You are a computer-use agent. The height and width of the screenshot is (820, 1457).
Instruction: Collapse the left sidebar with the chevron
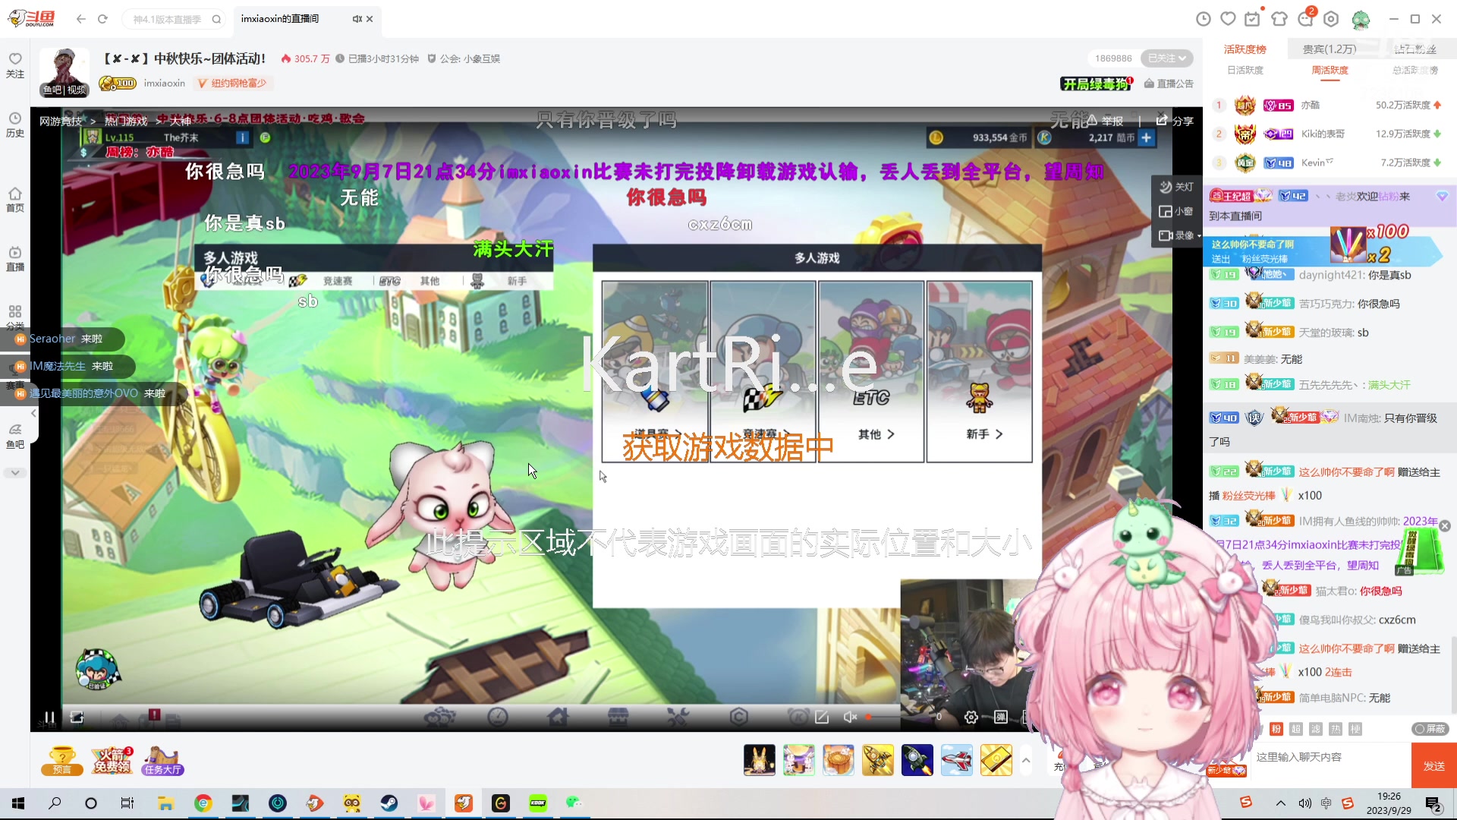(x=33, y=414)
